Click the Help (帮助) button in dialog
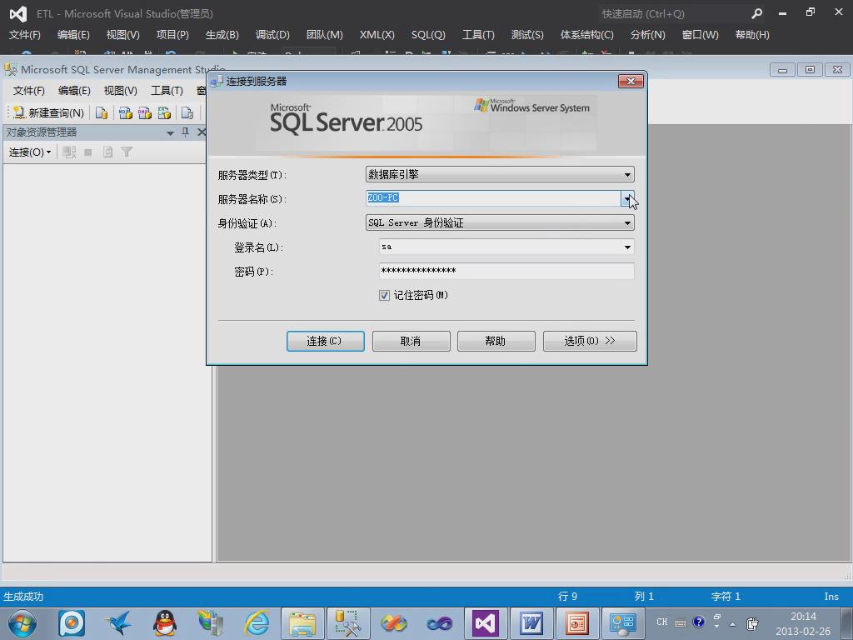Viewport: 853px width, 640px height. point(496,341)
